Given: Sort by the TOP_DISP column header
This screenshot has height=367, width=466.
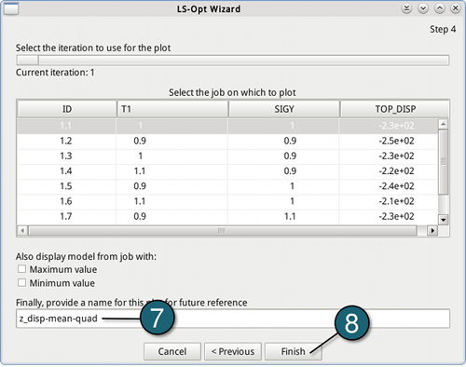Looking at the screenshot, I should pos(394,109).
